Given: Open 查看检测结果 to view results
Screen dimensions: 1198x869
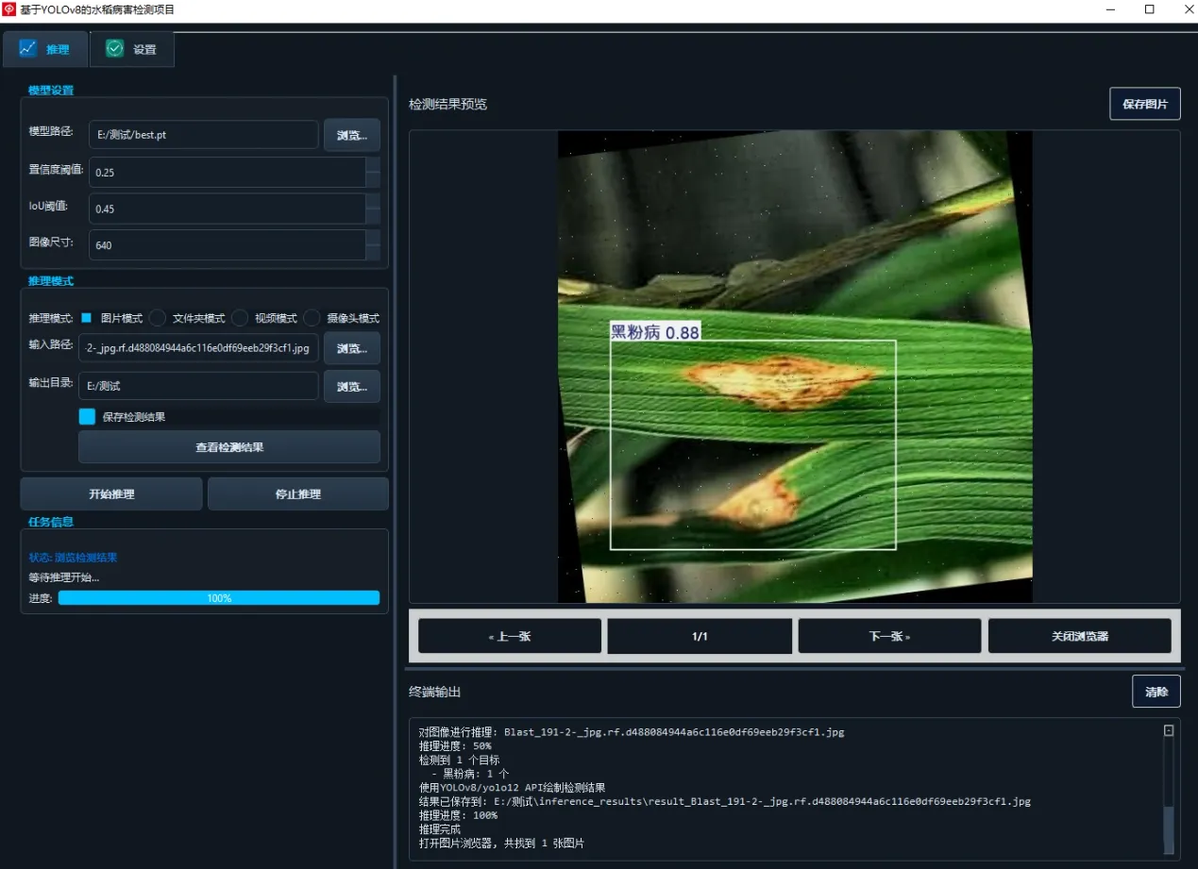Looking at the screenshot, I should (228, 445).
